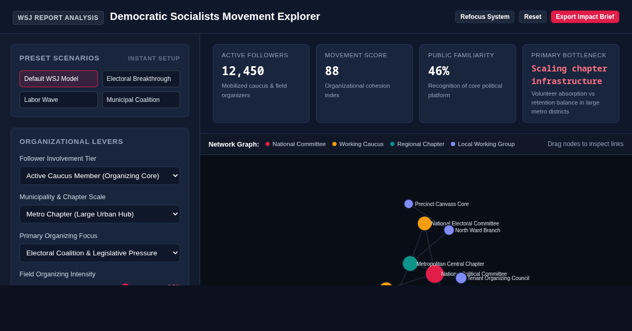The width and height of the screenshot is (632, 331).
Task: Click the WSJ Report Analysis badge
Action: point(58,18)
